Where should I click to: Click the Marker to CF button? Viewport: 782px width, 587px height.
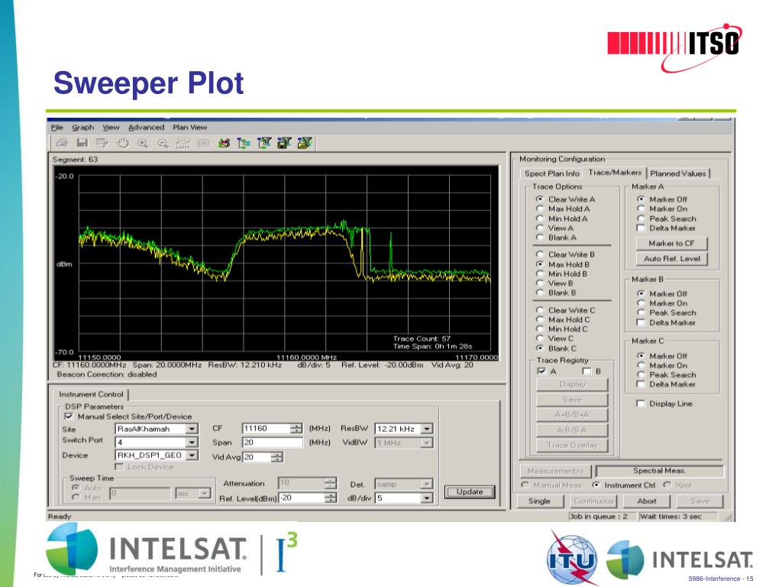point(671,243)
